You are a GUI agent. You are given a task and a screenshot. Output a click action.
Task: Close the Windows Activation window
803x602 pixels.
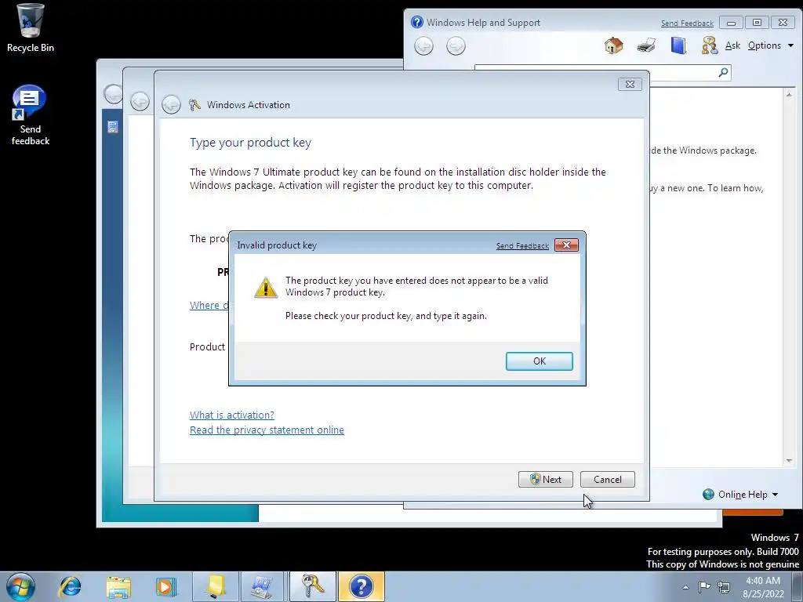(630, 84)
